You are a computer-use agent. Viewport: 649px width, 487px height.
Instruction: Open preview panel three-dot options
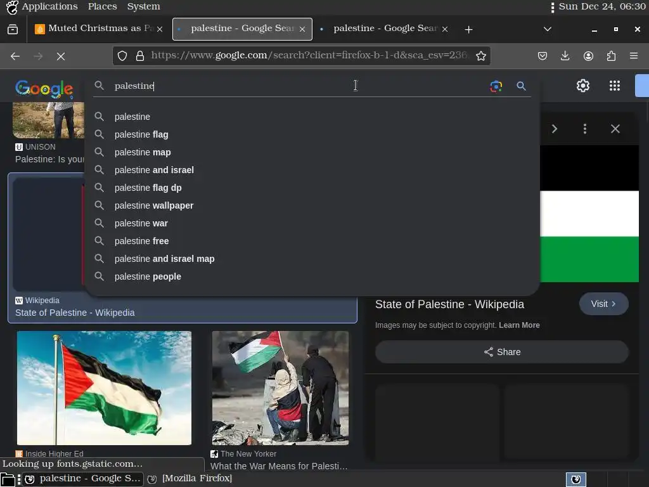click(585, 129)
